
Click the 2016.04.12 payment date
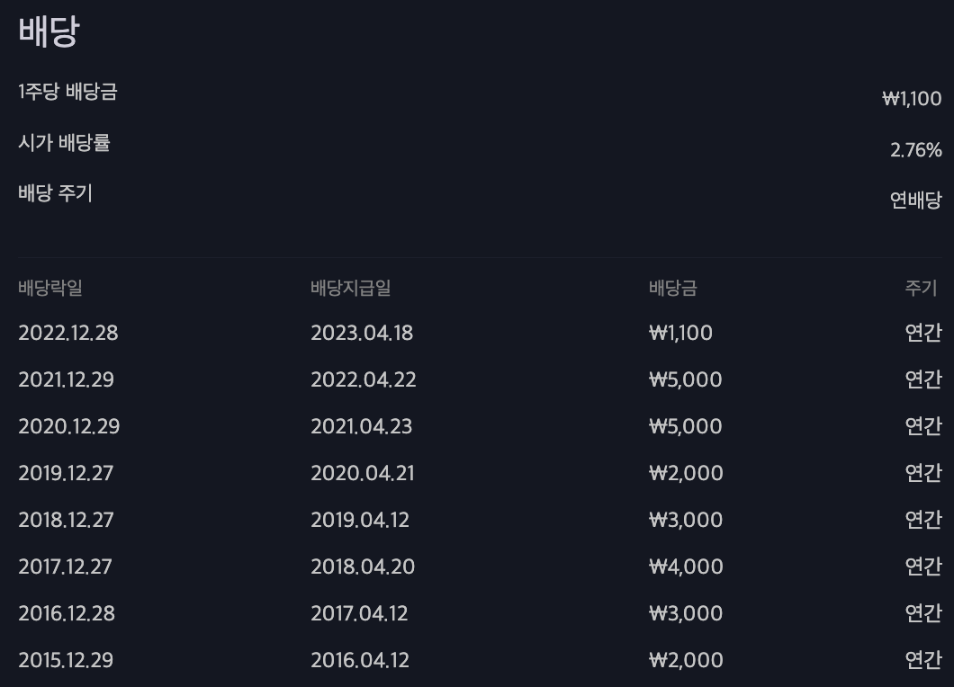pyautogui.click(x=360, y=660)
